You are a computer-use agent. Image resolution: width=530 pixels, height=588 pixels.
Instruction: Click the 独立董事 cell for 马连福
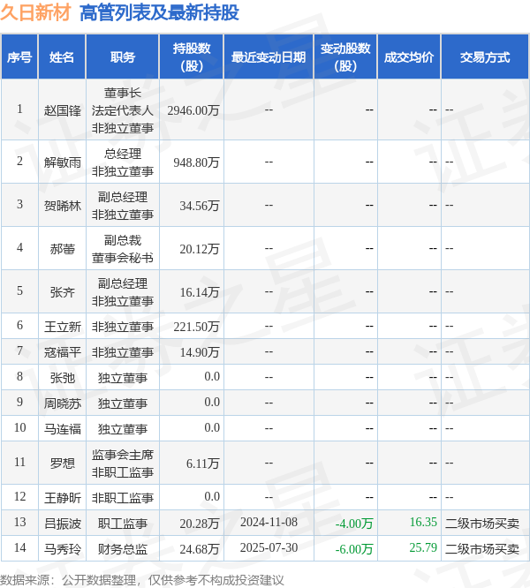coord(123,428)
